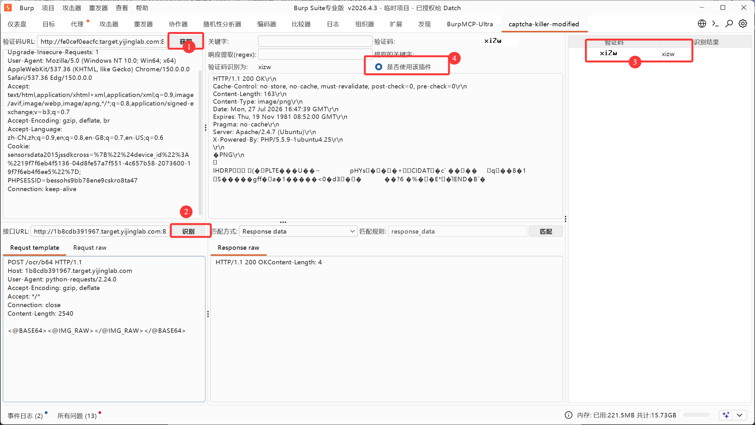The height and width of the screenshot is (425, 755).
Task: Click the 获取 button to fetch captcha
Action: point(186,41)
